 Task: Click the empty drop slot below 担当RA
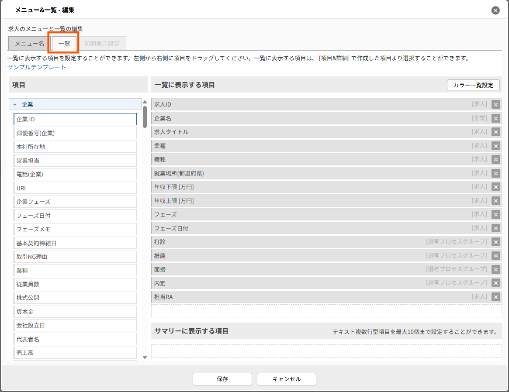(326, 311)
